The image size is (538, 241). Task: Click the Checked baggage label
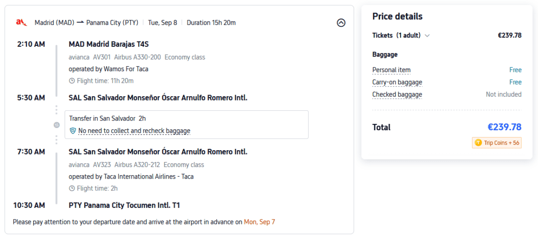(x=397, y=94)
